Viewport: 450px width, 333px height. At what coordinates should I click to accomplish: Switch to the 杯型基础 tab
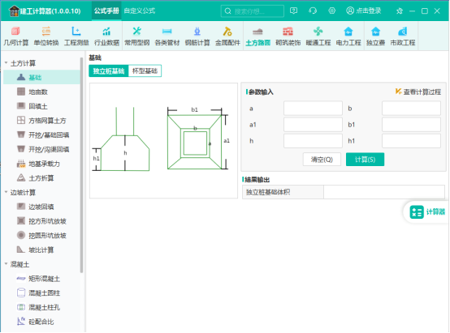145,70
